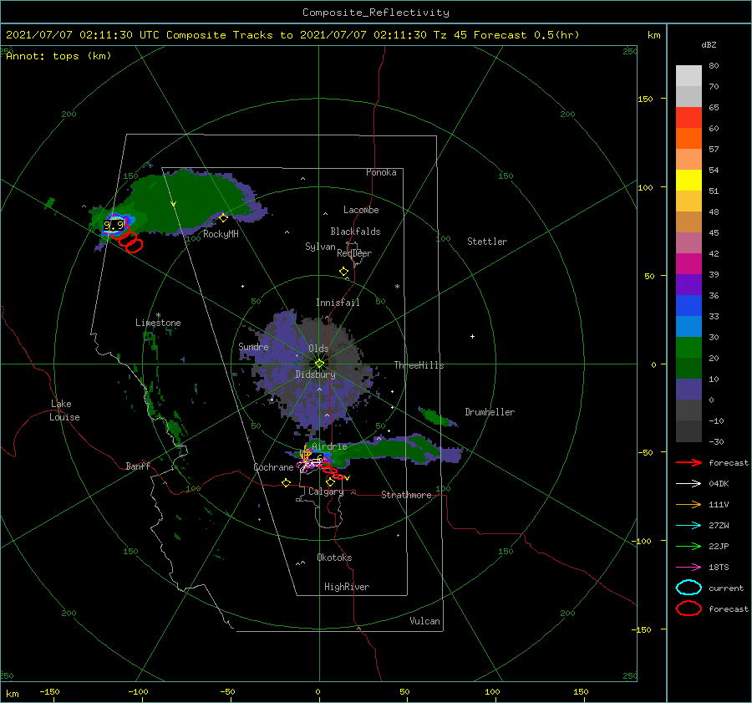Click the red forecast arrow legend icon
Viewport: 752px width, 703px height.
point(688,462)
